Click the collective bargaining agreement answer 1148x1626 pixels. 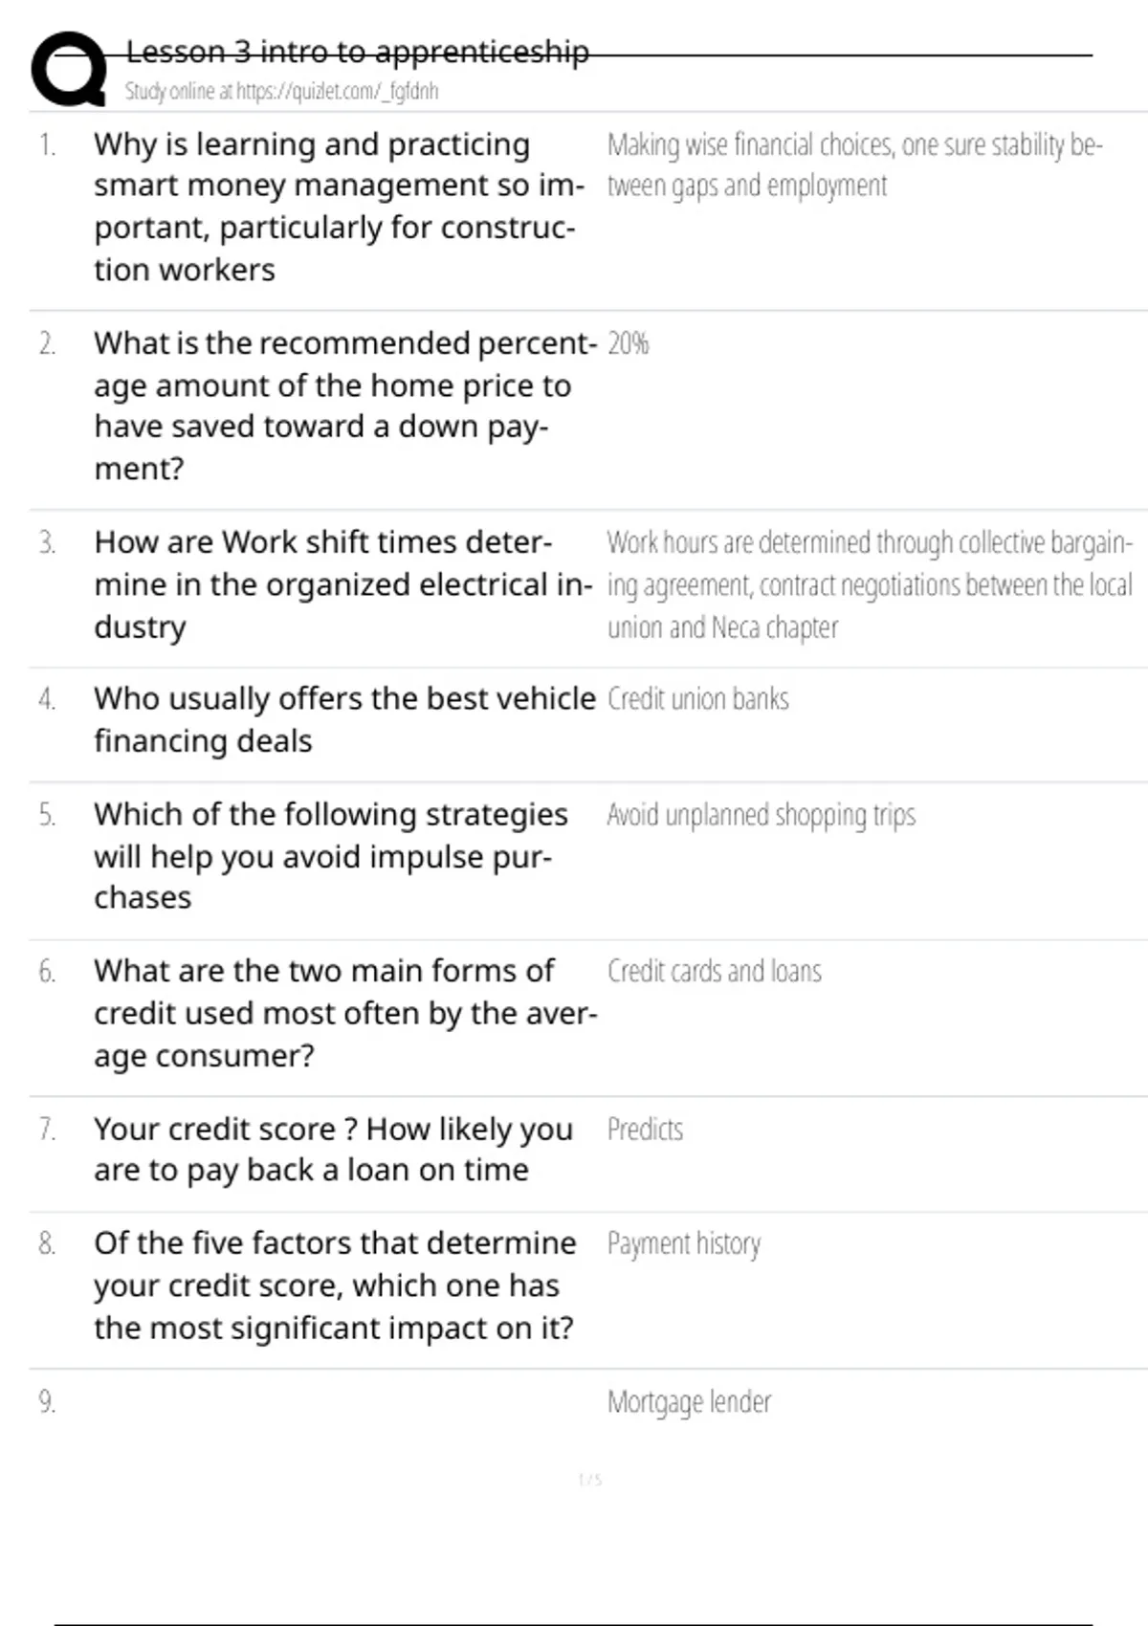point(869,584)
